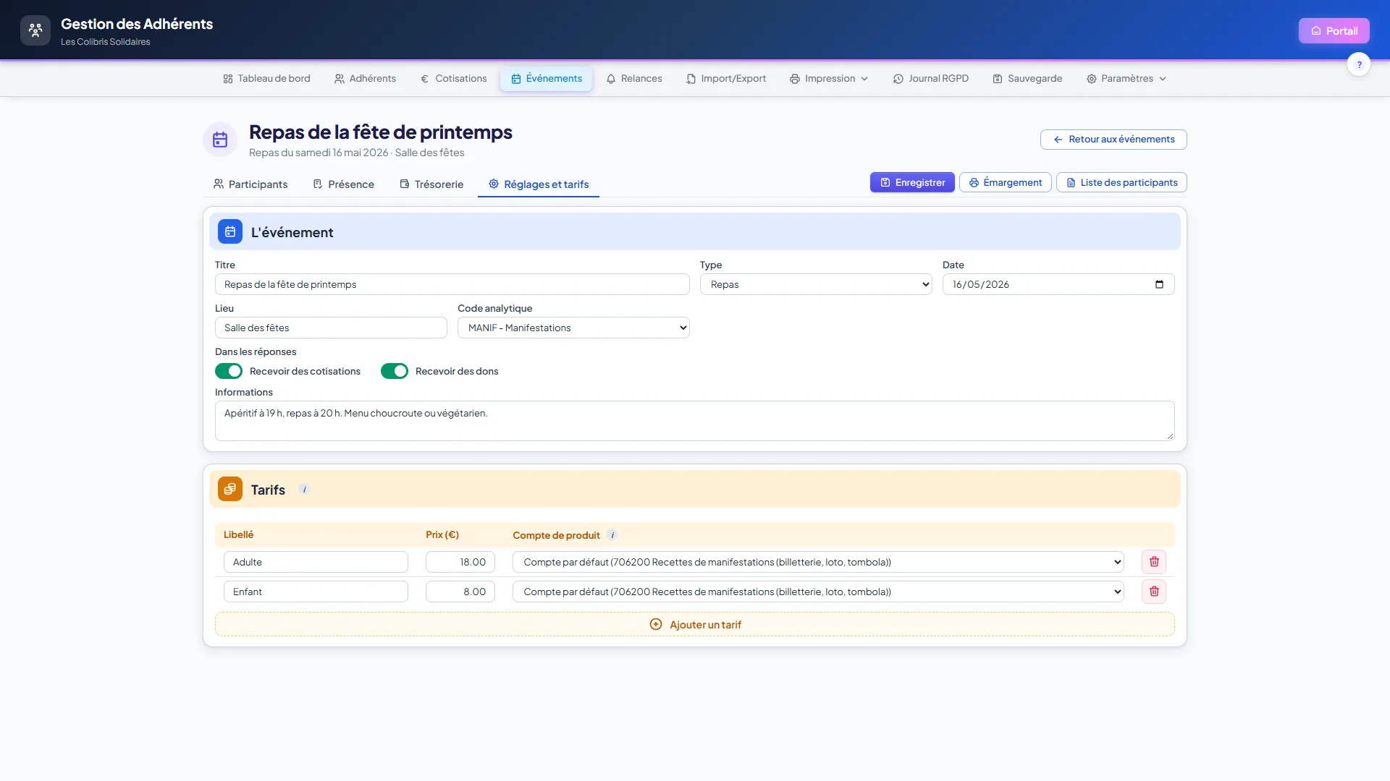Click Ajouter un tarif
This screenshot has height=781, width=1390.
click(695, 624)
